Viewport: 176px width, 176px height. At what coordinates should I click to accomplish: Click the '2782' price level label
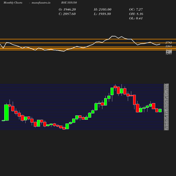pos(169,43)
